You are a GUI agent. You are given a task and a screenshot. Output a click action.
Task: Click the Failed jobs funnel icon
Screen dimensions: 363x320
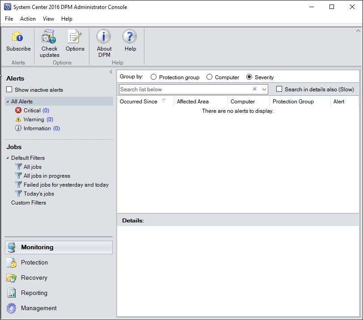pyautogui.click(x=18, y=184)
